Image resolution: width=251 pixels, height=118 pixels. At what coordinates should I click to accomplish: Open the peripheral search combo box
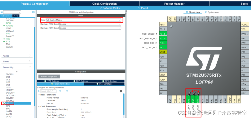point(12,12)
